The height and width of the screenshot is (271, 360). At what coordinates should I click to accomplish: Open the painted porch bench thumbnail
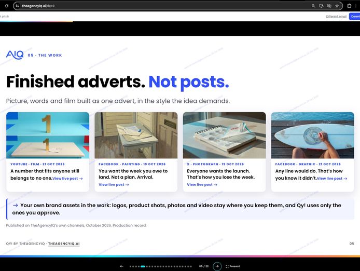[136, 135]
